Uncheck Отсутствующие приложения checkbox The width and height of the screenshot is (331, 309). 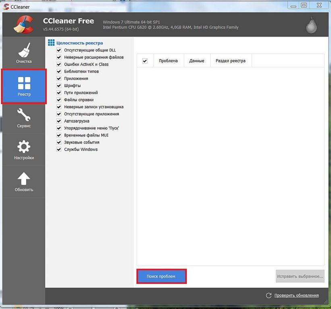pyautogui.click(x=59, y=114)
